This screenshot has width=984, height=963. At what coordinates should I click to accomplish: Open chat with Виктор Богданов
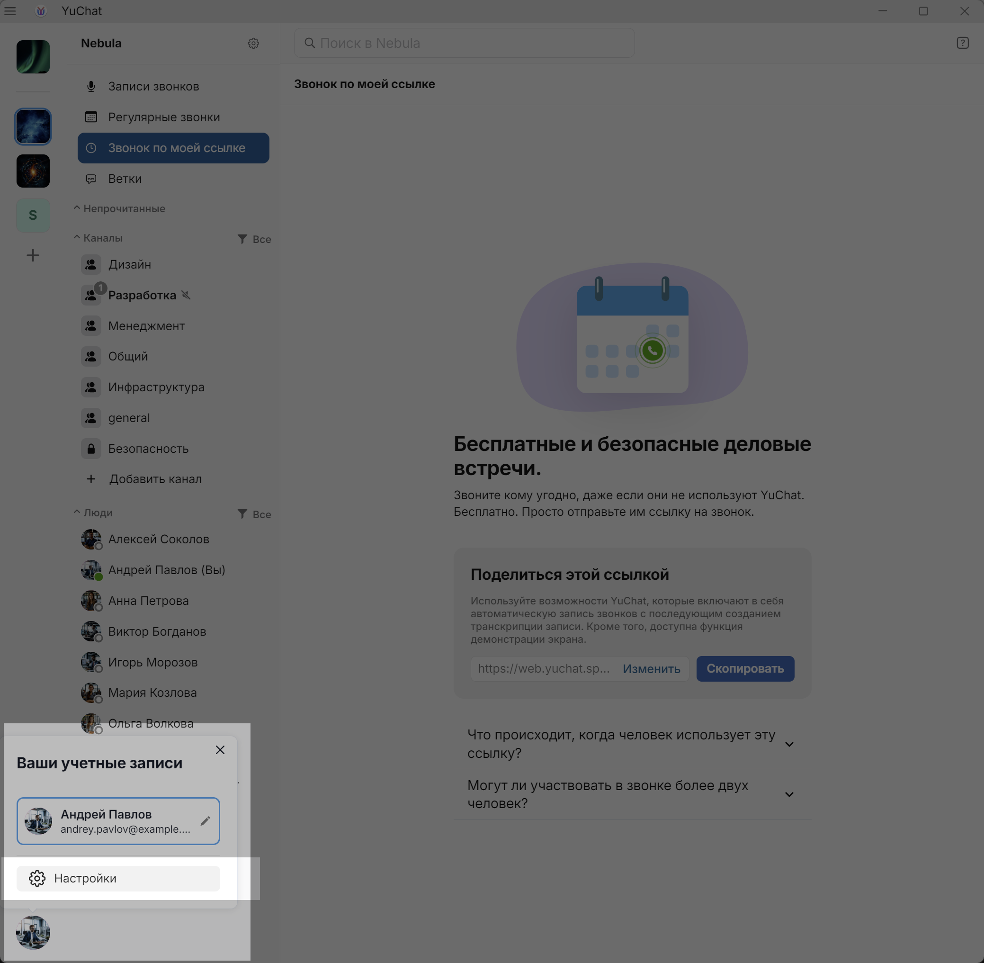(173, 632)
